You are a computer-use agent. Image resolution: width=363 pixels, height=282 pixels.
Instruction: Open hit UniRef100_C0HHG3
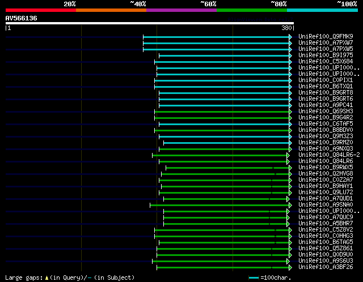(x=326, y=236)
